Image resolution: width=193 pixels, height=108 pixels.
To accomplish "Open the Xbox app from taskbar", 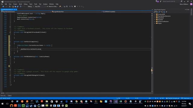I will [57, 101].
